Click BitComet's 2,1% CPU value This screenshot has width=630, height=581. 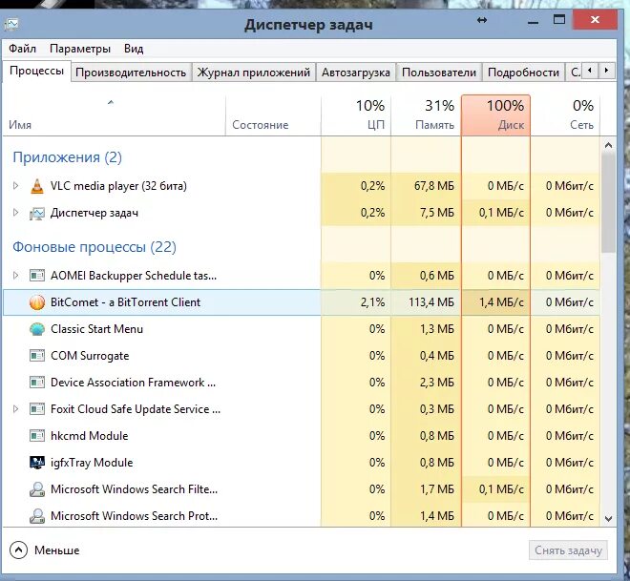(x=372, y=302)
